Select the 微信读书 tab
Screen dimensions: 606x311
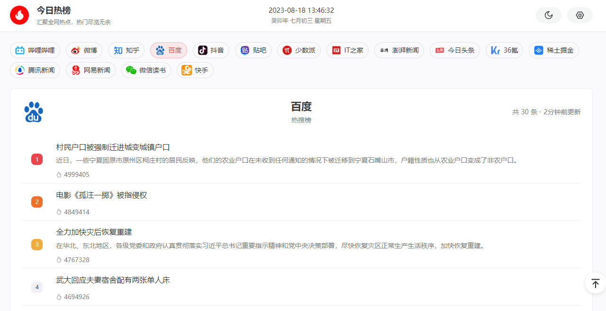pyautogui.click(x=146, y=70)
